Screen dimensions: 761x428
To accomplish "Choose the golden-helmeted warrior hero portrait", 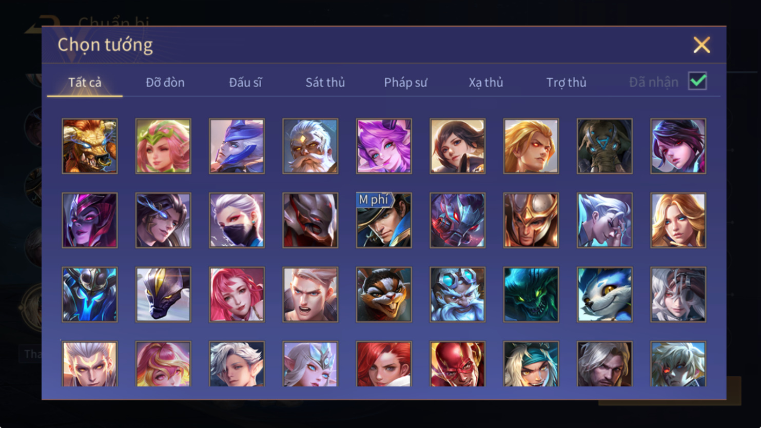I will pos(531,220).
